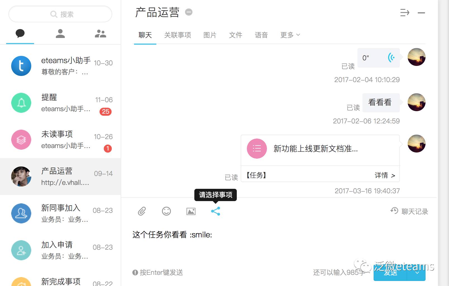Image resolution: width=449 pixels, height=286 pixels.
Task: Click the 新功能上线更新文档准... task title
Action: tap(316, 149)
